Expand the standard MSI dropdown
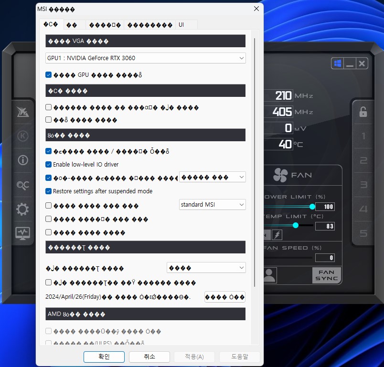 tap(213, 205)
